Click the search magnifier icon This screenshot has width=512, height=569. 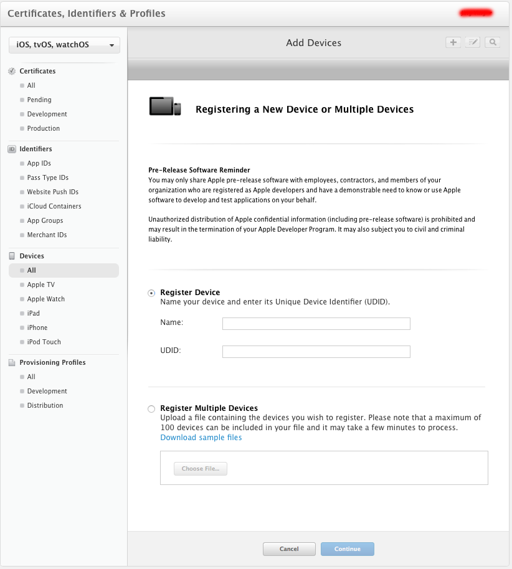click(x=493, y=42)
